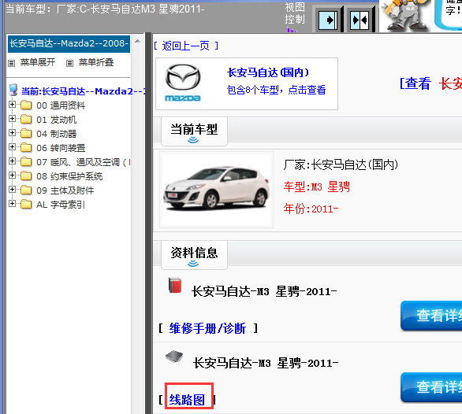This screenshot has height=414, width=462.
Task: Click 菜单展开 to expand the menu
Action: pyautogui.click(x=38, y=62)
